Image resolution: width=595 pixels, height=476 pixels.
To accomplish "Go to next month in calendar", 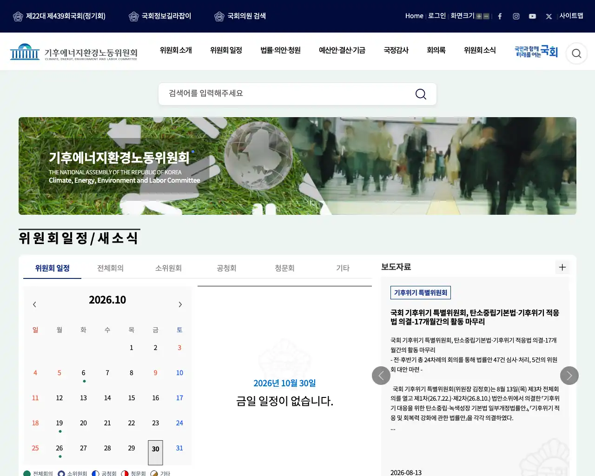I will 180,304.
